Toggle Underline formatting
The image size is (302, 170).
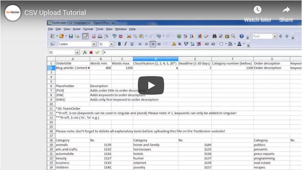132,44
